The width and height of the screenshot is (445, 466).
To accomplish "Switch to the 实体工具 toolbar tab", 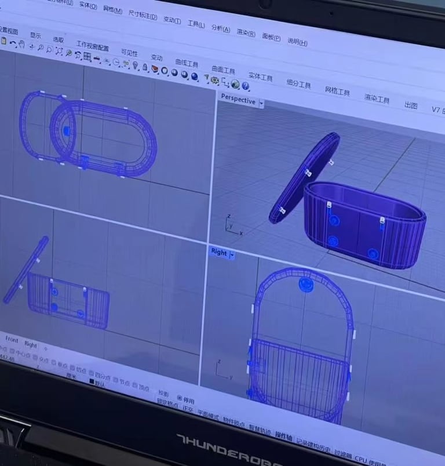I will coord(261,77).
